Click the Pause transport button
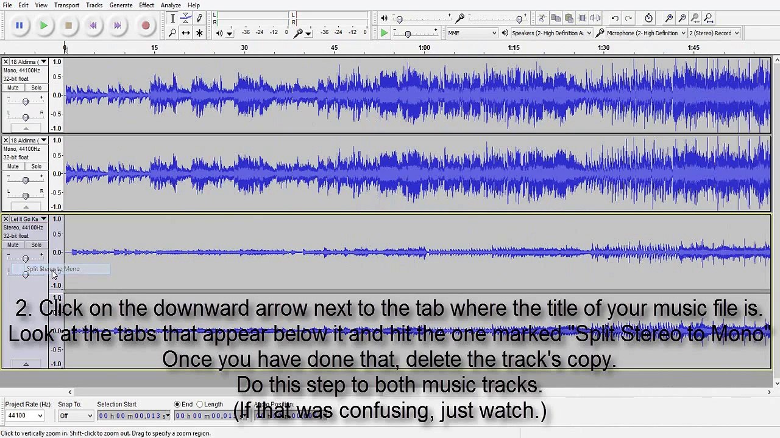 [19, 26]
